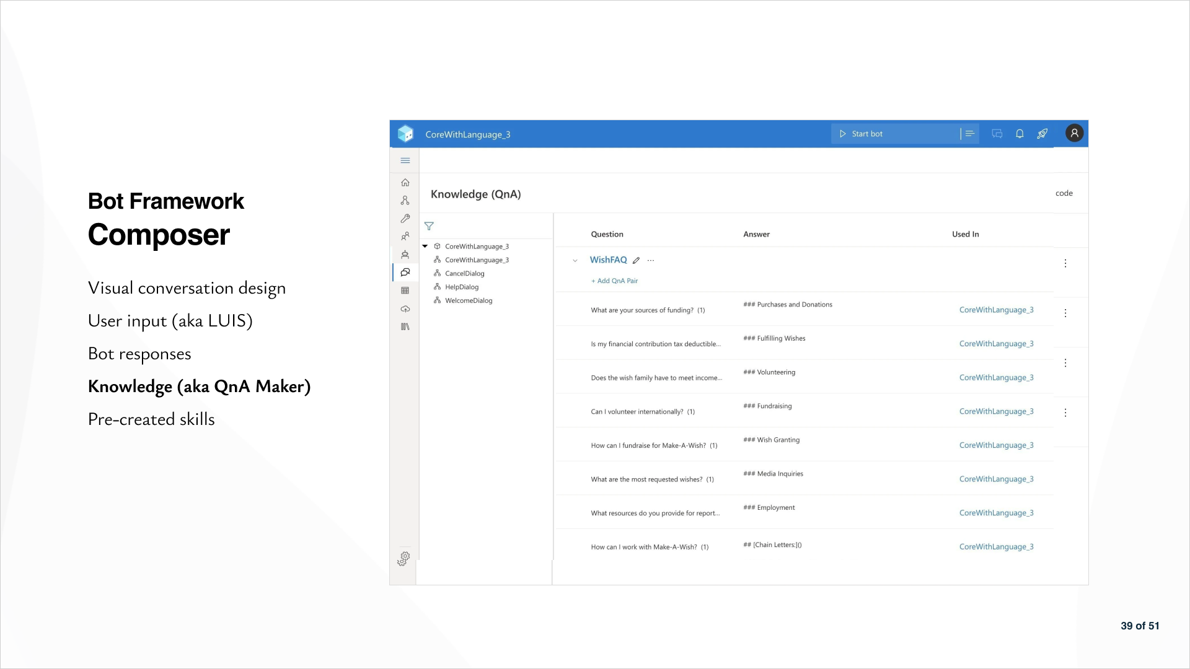Open the table-style icon in sidebar

click(x=405, y=291)
